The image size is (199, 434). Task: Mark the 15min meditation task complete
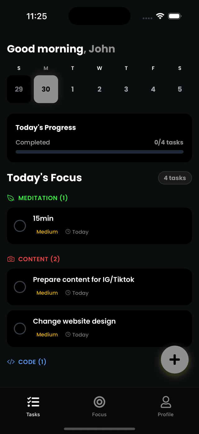[x=20, y=226]
